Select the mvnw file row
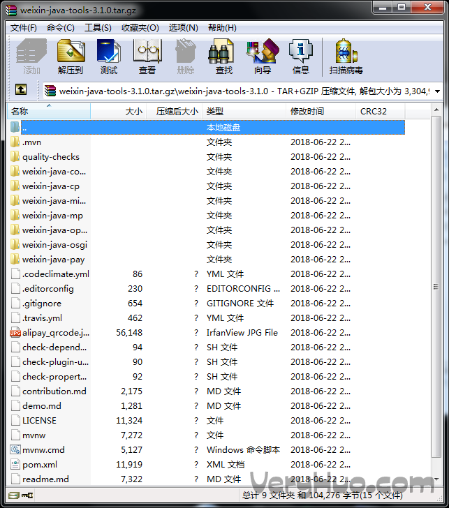The image size is (449, 508). pyautogui.click(x=207, y=435)
